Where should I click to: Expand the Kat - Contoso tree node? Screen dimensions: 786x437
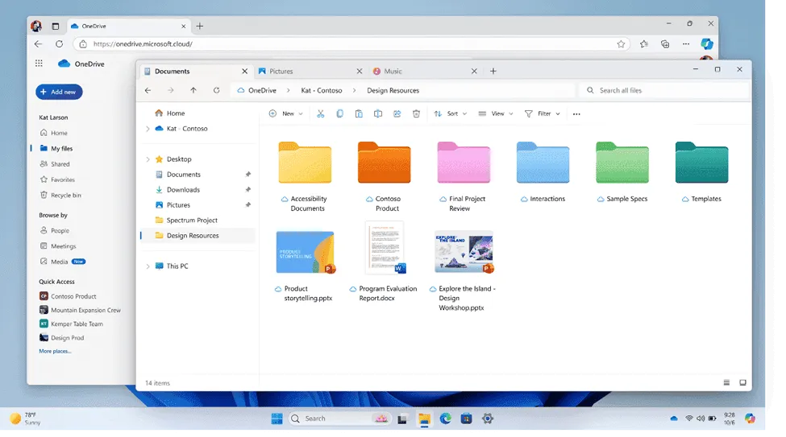click(148, 129)
